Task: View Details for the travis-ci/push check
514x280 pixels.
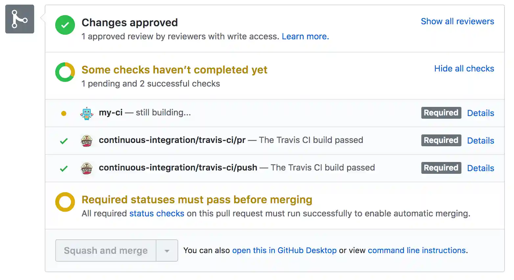Action: (480, 168)
